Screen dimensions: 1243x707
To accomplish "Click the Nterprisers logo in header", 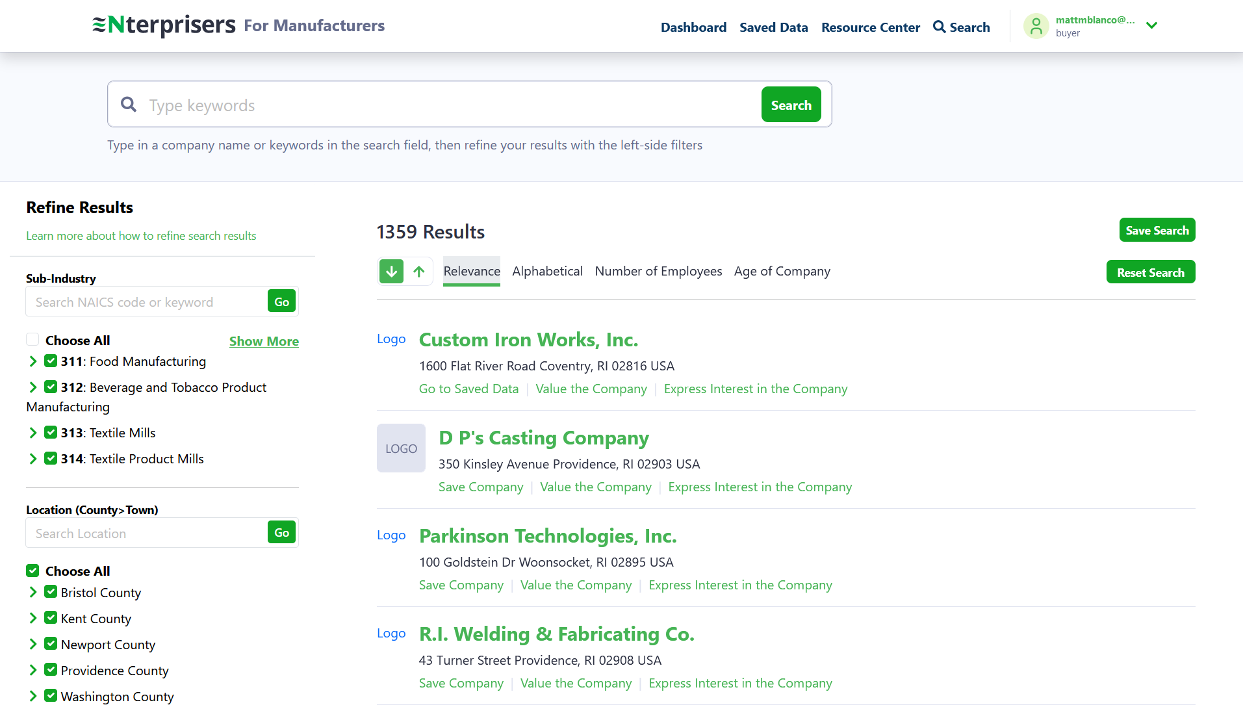I will point(164,25).
